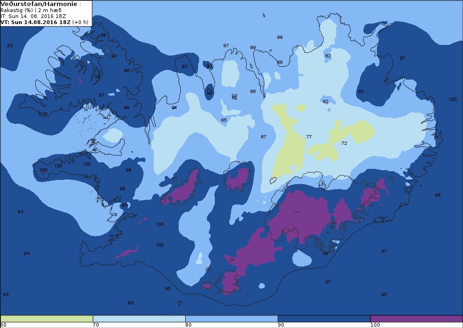Image resolution: width=463 pixels, height=328 pixels.
Task: Click the humidity value 96 in the fjord
Action: [209, 93]
